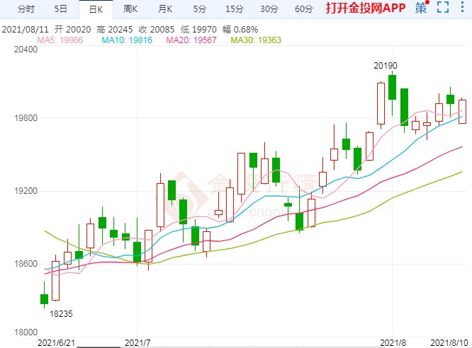Click the MA10: 19816 indicator label
Viewport: 472px width, 348px height.
127,40
